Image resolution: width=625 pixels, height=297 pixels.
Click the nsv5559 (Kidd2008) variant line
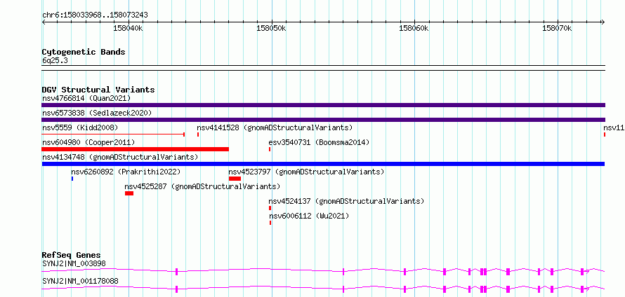click(113, 134)
